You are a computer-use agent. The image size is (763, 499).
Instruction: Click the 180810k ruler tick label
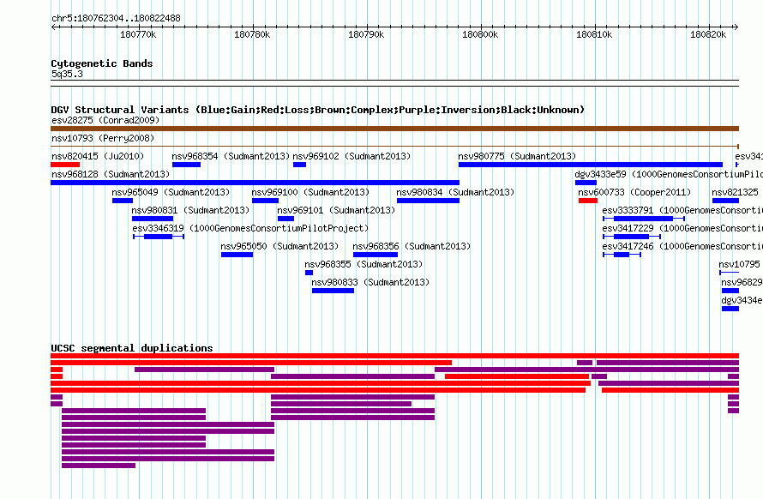click(x=594, y=34)
